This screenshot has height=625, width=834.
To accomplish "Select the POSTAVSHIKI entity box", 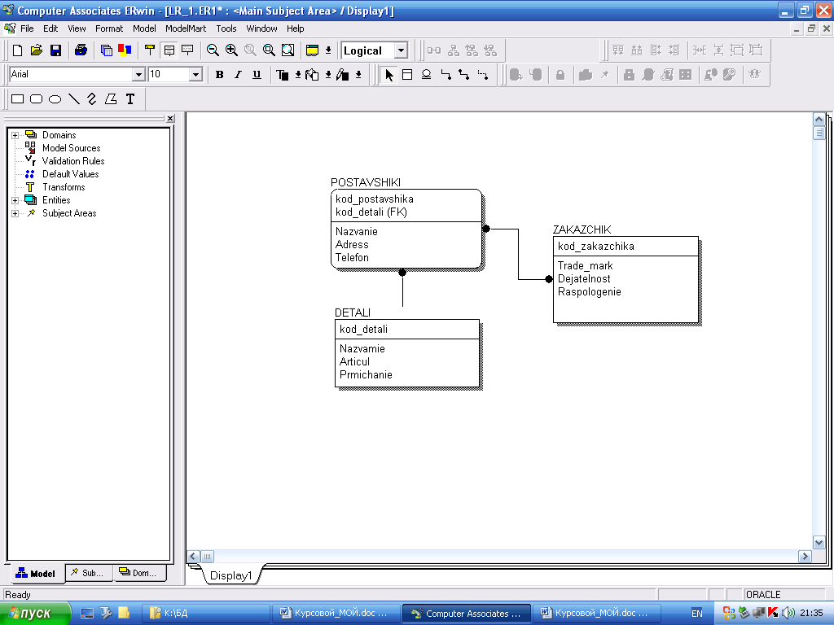I will 406,229.
